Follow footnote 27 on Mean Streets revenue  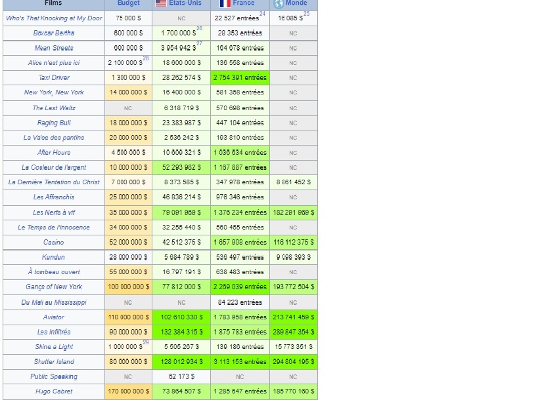(199, 43)
